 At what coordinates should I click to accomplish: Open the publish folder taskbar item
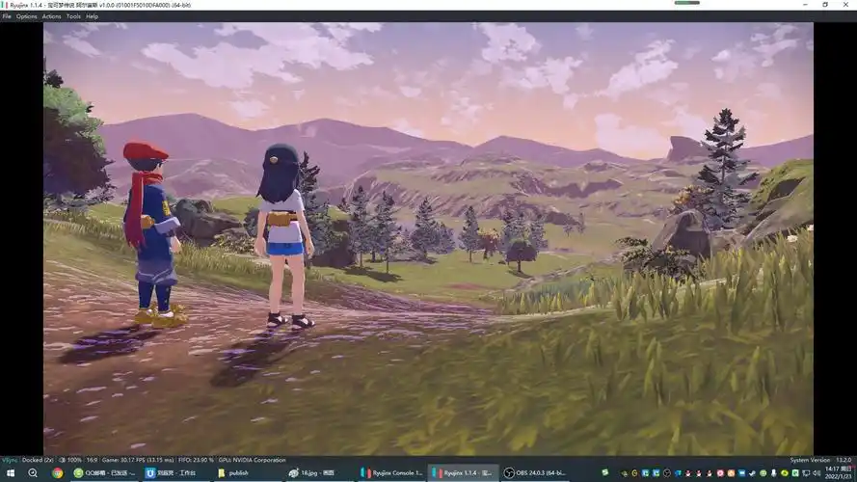[x=246, y=473]
